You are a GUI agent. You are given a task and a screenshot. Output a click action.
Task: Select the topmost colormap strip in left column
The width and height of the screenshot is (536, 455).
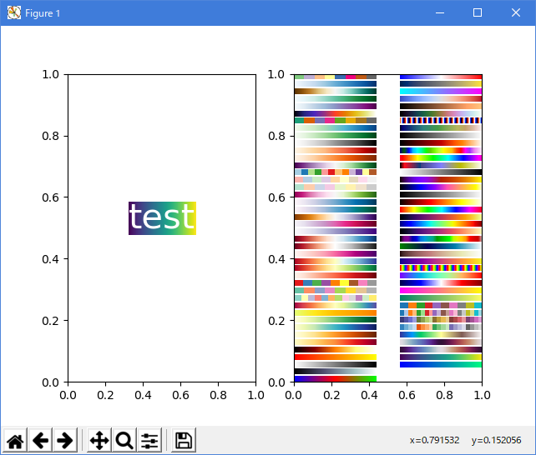click(x=335, y=77)
